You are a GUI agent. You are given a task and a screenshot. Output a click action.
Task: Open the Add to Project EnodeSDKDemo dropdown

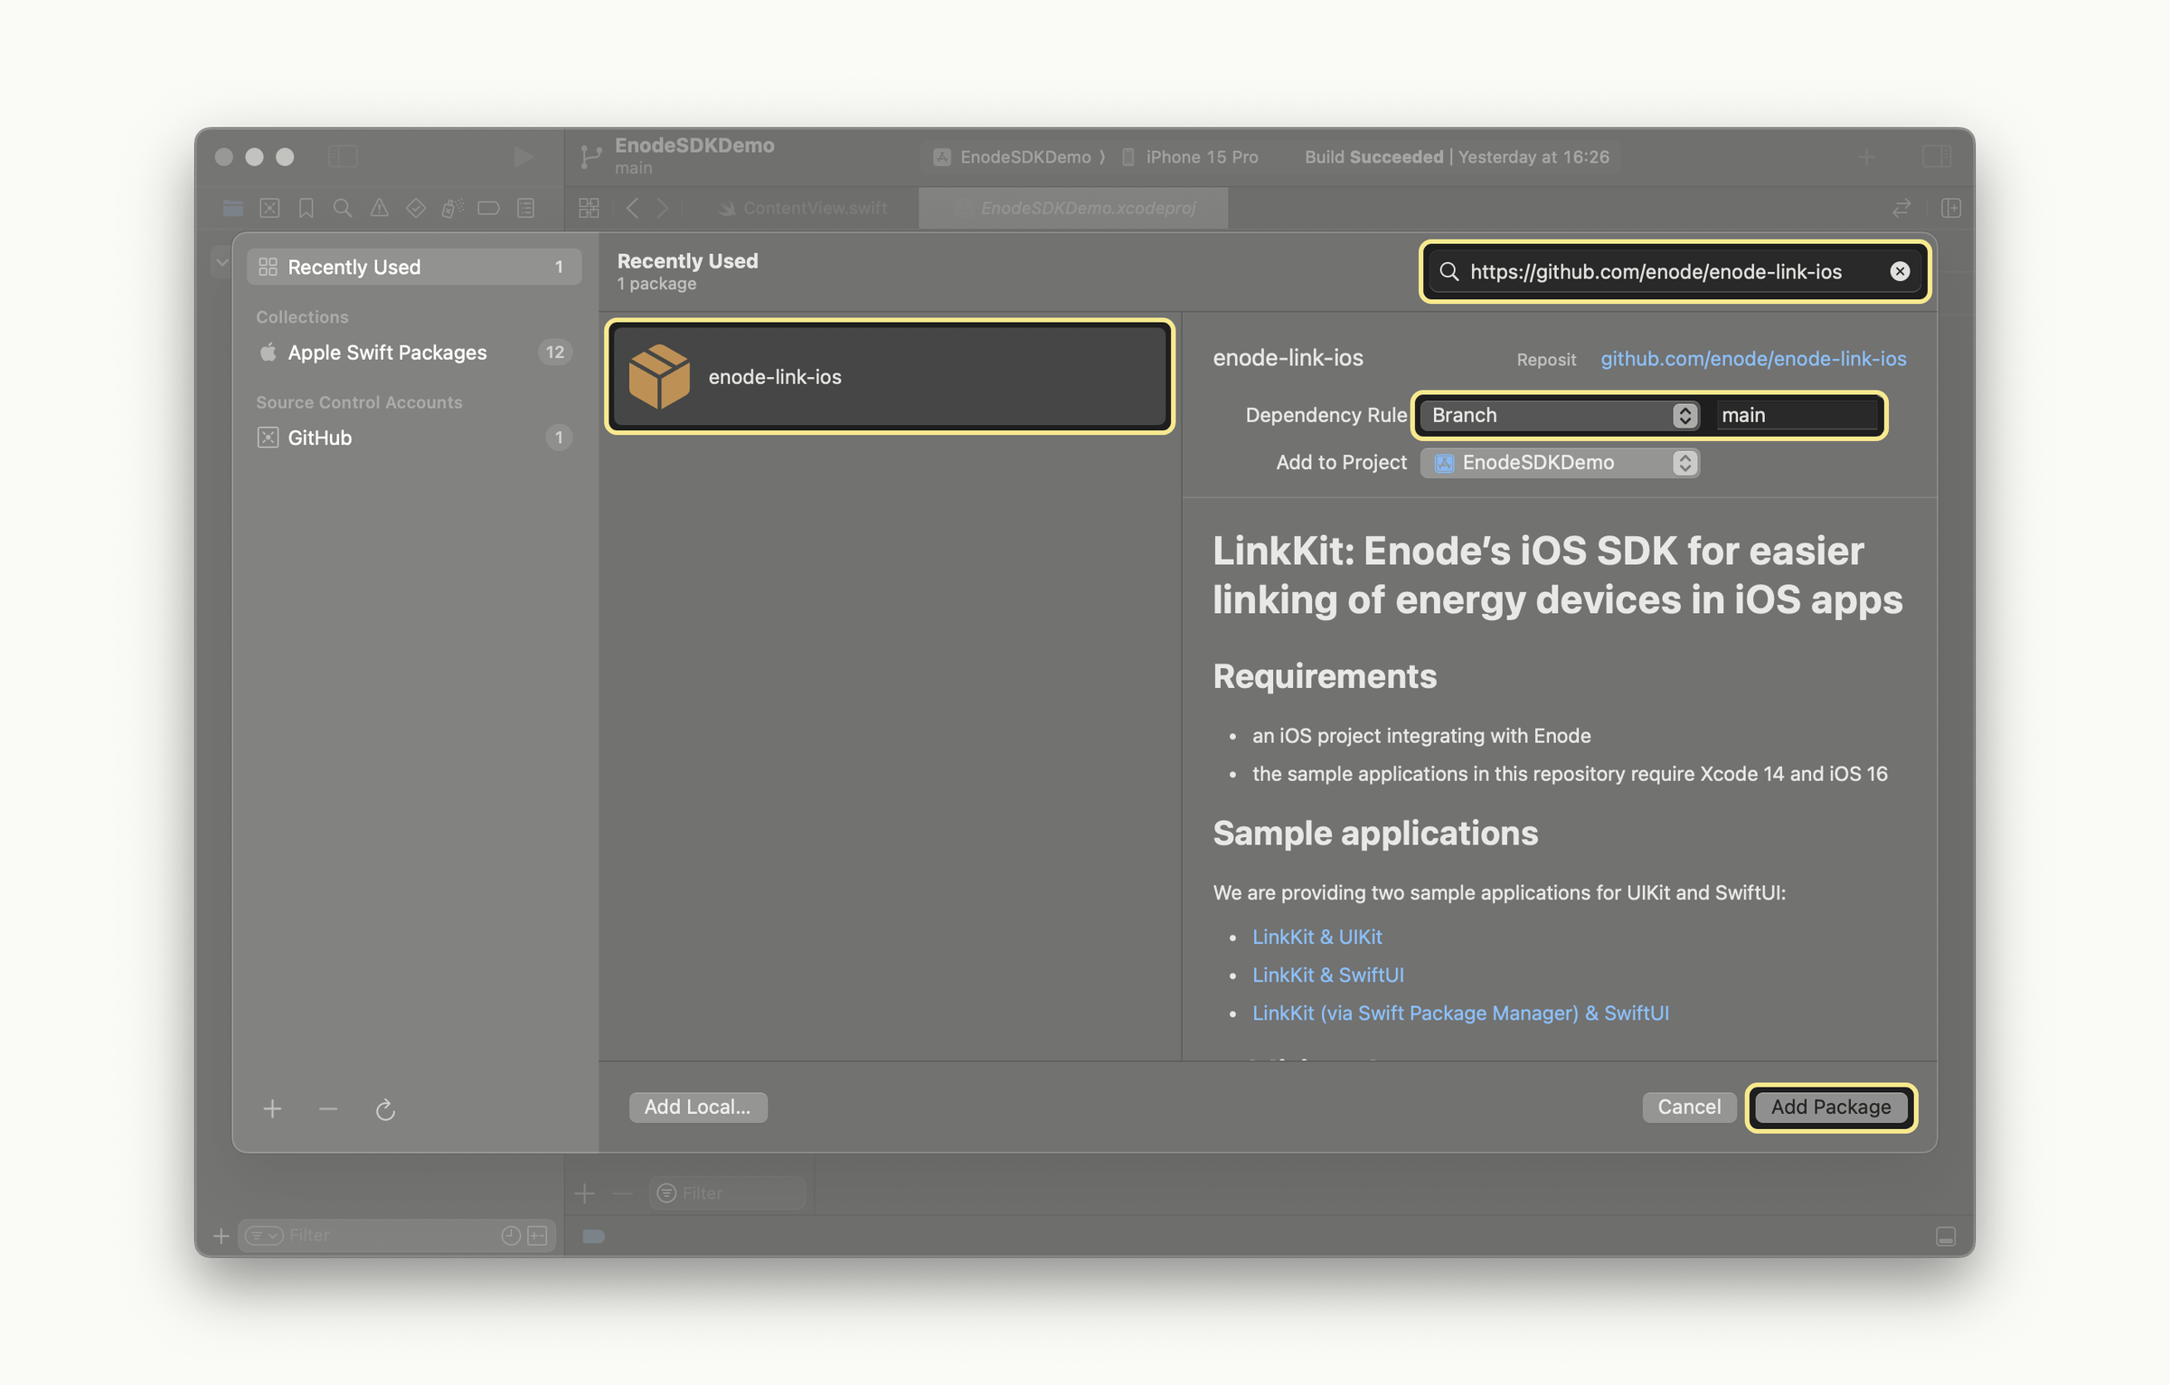click(x=1559, y=462)
